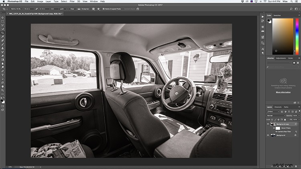Select the Rectangular Marquee tool
Screen dimensions: 301x169
(3, 22)
